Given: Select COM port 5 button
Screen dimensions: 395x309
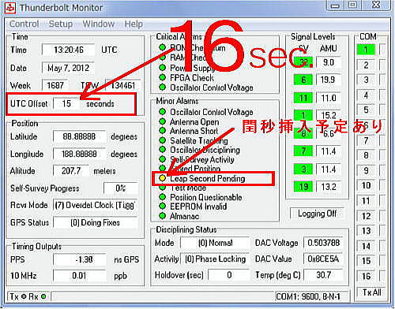Looking at the screenshot, I should point(366,110).
